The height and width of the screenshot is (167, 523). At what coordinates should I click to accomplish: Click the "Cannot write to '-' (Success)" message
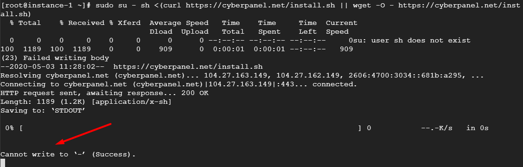[68, 155]
